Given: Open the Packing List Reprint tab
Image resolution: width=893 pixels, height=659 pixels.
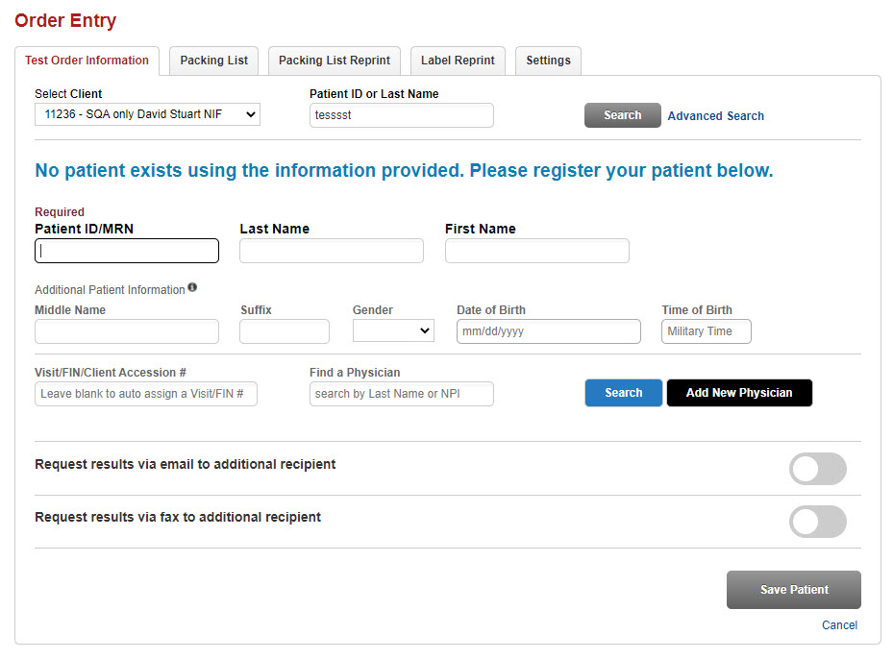Looking at the screenshot, I should click(x=335, y=61).
